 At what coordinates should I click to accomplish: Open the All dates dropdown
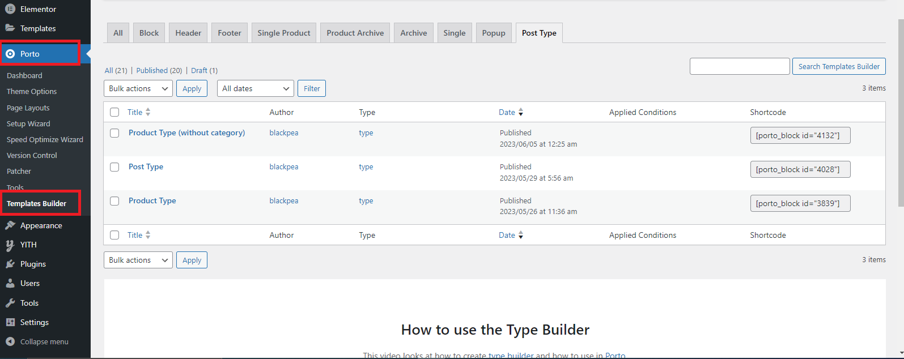point(256,88)
